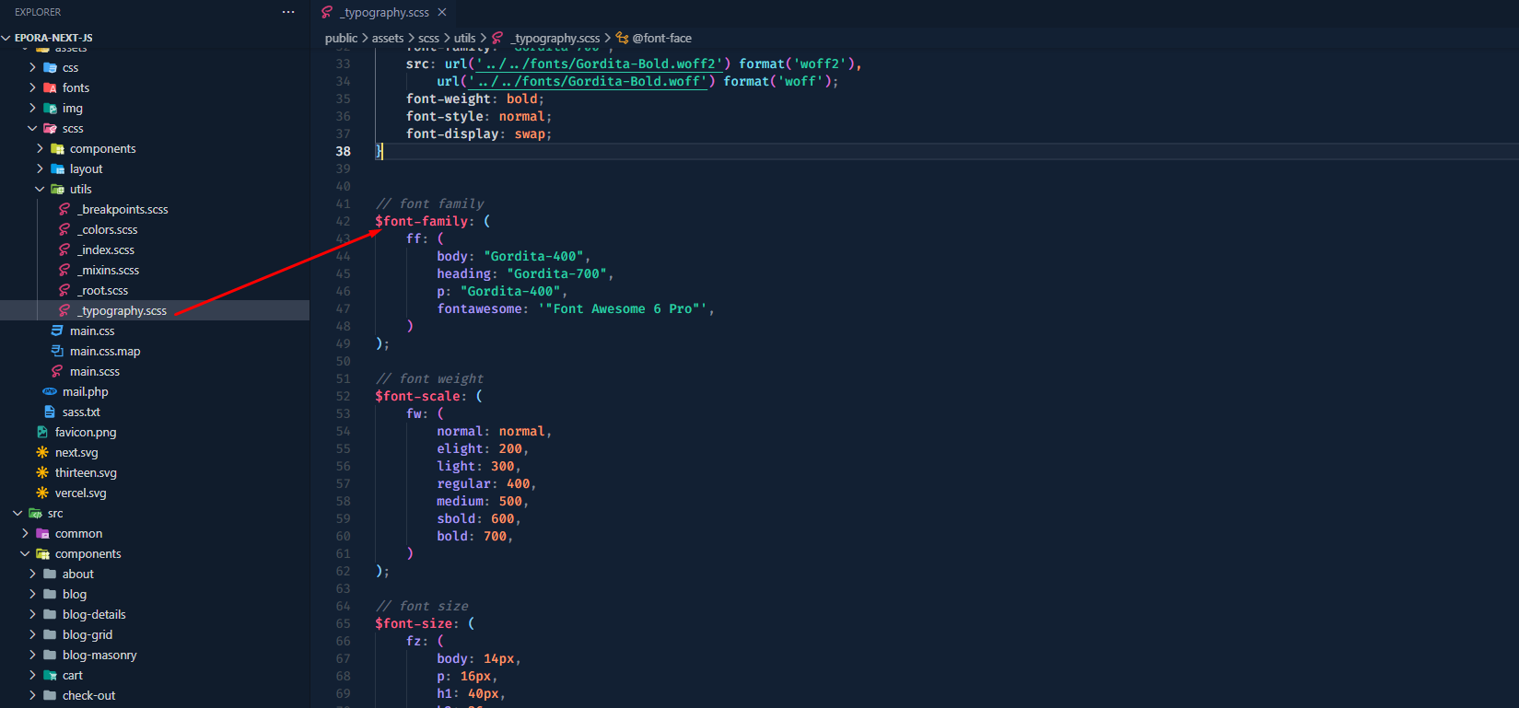Click the @font-face breadcrumb symbol
The height and width of the screenshot is (708, 1519).
point(661,38)
